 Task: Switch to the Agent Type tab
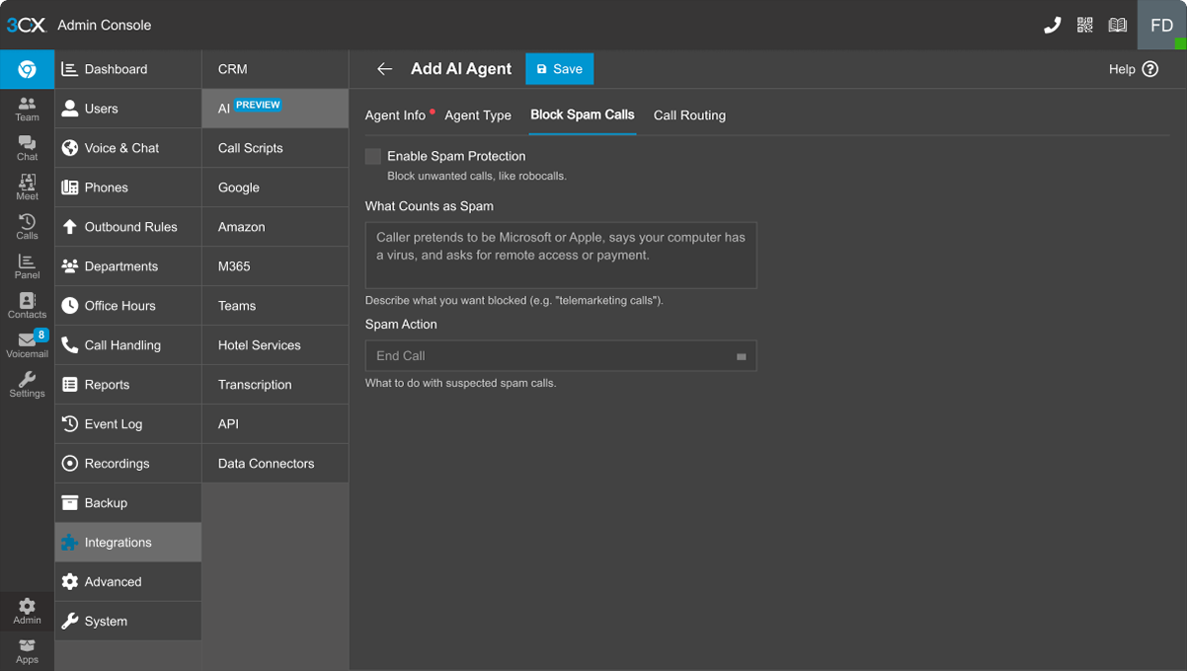point(478,115)
